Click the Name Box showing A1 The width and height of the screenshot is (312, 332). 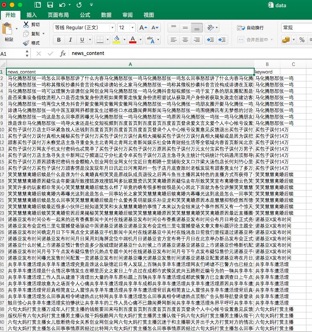[12, 54]
